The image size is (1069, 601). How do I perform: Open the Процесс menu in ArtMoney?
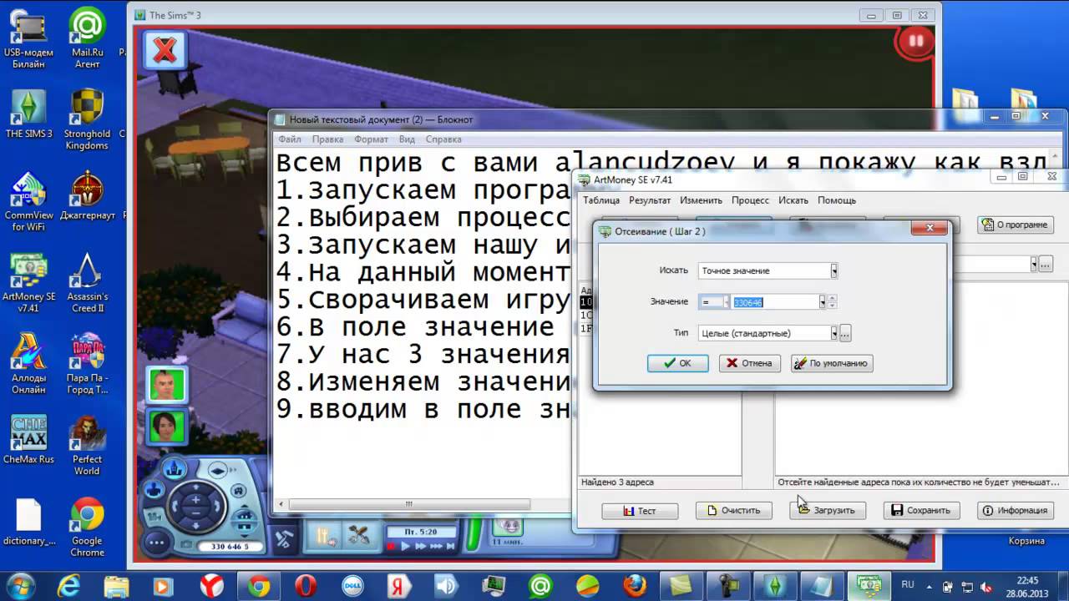[750, 200]
